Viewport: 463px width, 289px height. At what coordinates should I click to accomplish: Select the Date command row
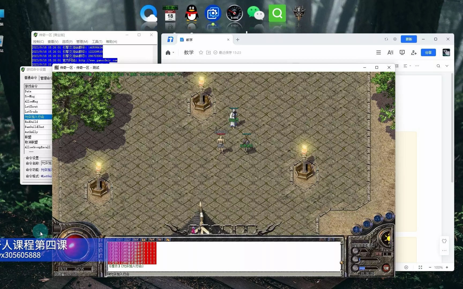(38, 91)
